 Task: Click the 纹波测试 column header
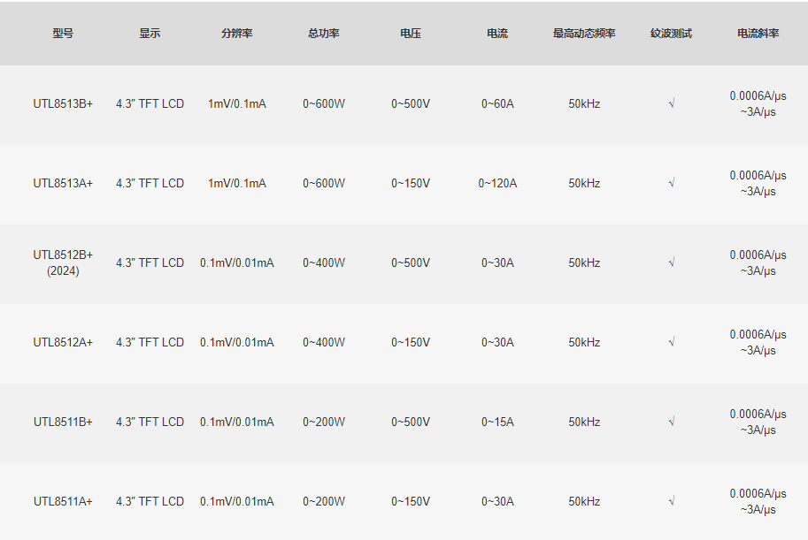pyautogui.click(x=672, y=34)
